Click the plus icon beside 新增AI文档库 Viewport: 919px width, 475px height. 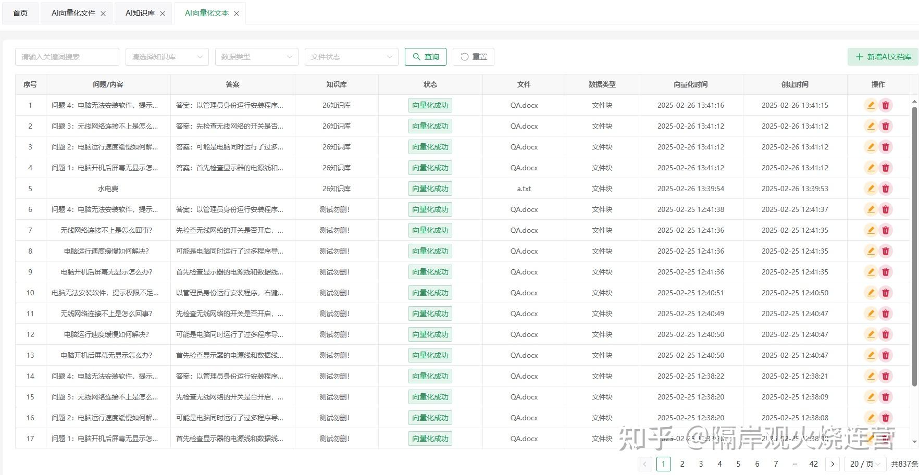(859, 56)
